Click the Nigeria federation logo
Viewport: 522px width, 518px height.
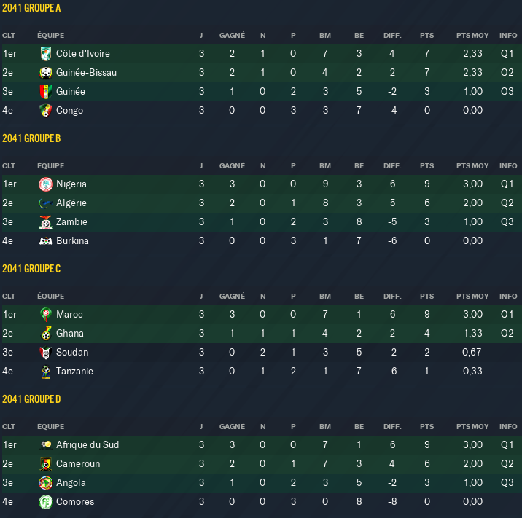pyautogui.click(x=46, y=184)
